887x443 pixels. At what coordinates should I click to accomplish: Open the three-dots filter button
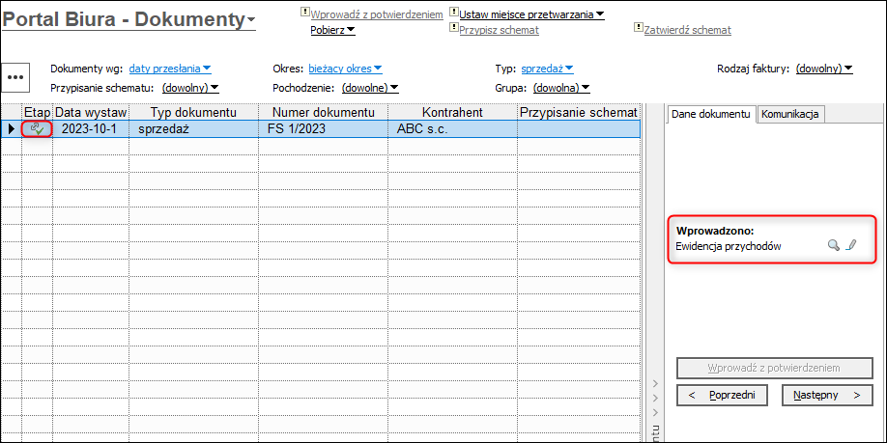[15, 77]
